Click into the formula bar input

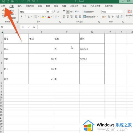click(85, 27)
